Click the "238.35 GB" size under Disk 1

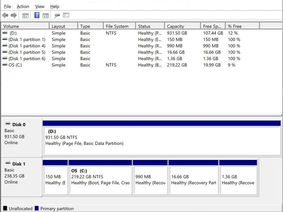pos(15,176)
